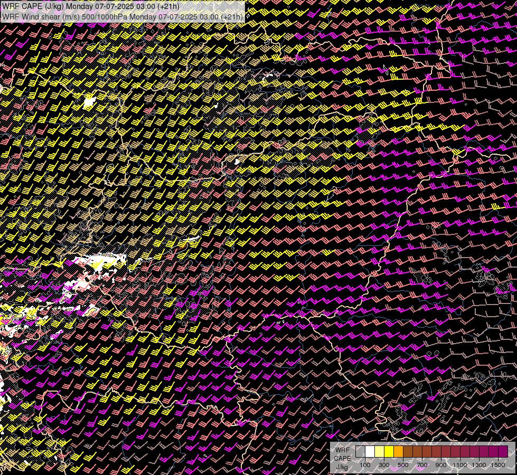517x475 pixels.
Task: Click the 100 legend label
Action: point(365,465)
